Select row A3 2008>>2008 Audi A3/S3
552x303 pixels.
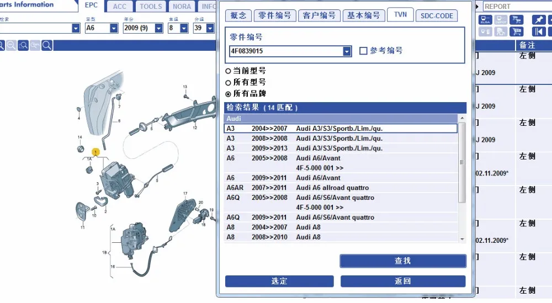click(x=341, y=139)
